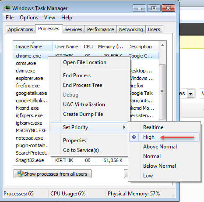204x202 pixels.
Task: Choose Create Dump File
Action: pyautogui.click(x=83, y=114)
